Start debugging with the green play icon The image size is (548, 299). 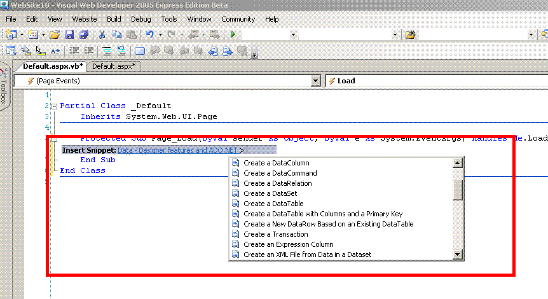pos(233,34)
